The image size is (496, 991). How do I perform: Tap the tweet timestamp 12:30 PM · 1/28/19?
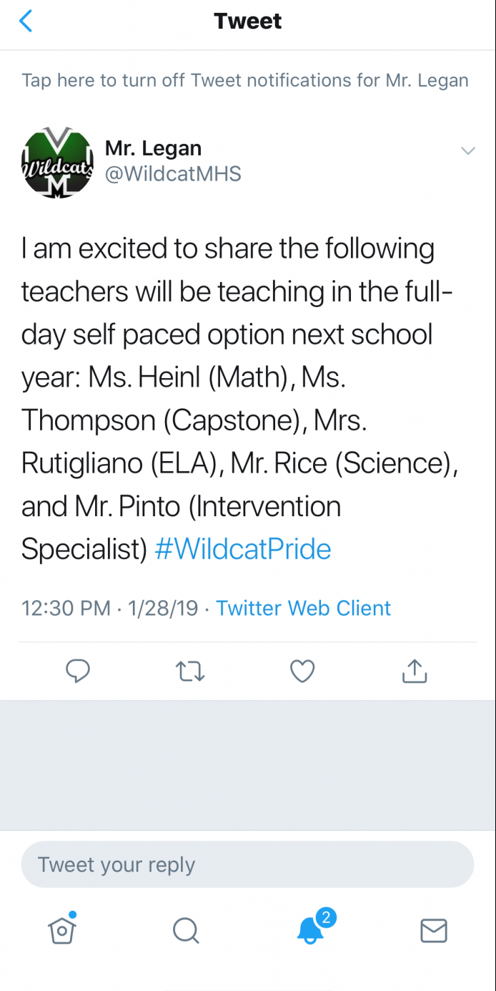109,608
